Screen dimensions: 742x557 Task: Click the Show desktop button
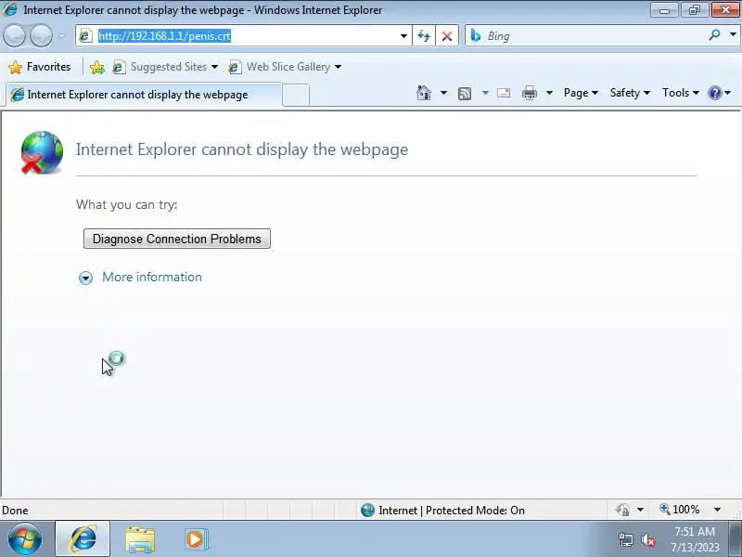coord(735,538)
